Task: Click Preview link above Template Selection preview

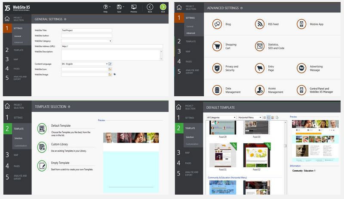Action: (x=101, y=120)
